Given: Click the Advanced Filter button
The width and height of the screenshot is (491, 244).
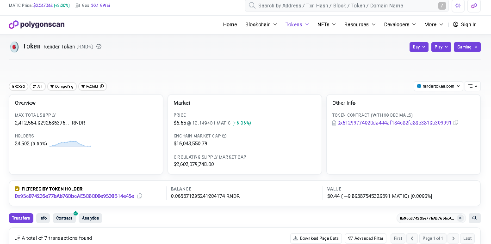Looking at the screenshot, I should tap(366, 238).
